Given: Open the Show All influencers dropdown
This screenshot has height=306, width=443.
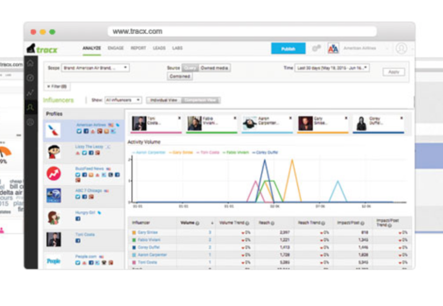Looking at the screenshot, I should click(123, 100).
